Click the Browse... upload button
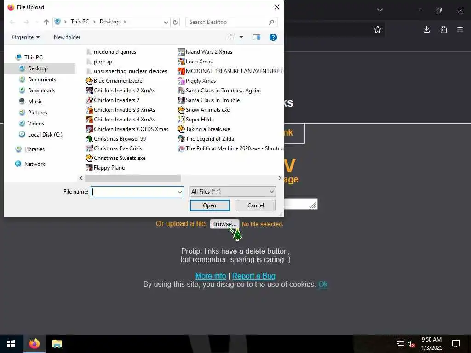This screenshot has height=353, width=471. [224, 224]
